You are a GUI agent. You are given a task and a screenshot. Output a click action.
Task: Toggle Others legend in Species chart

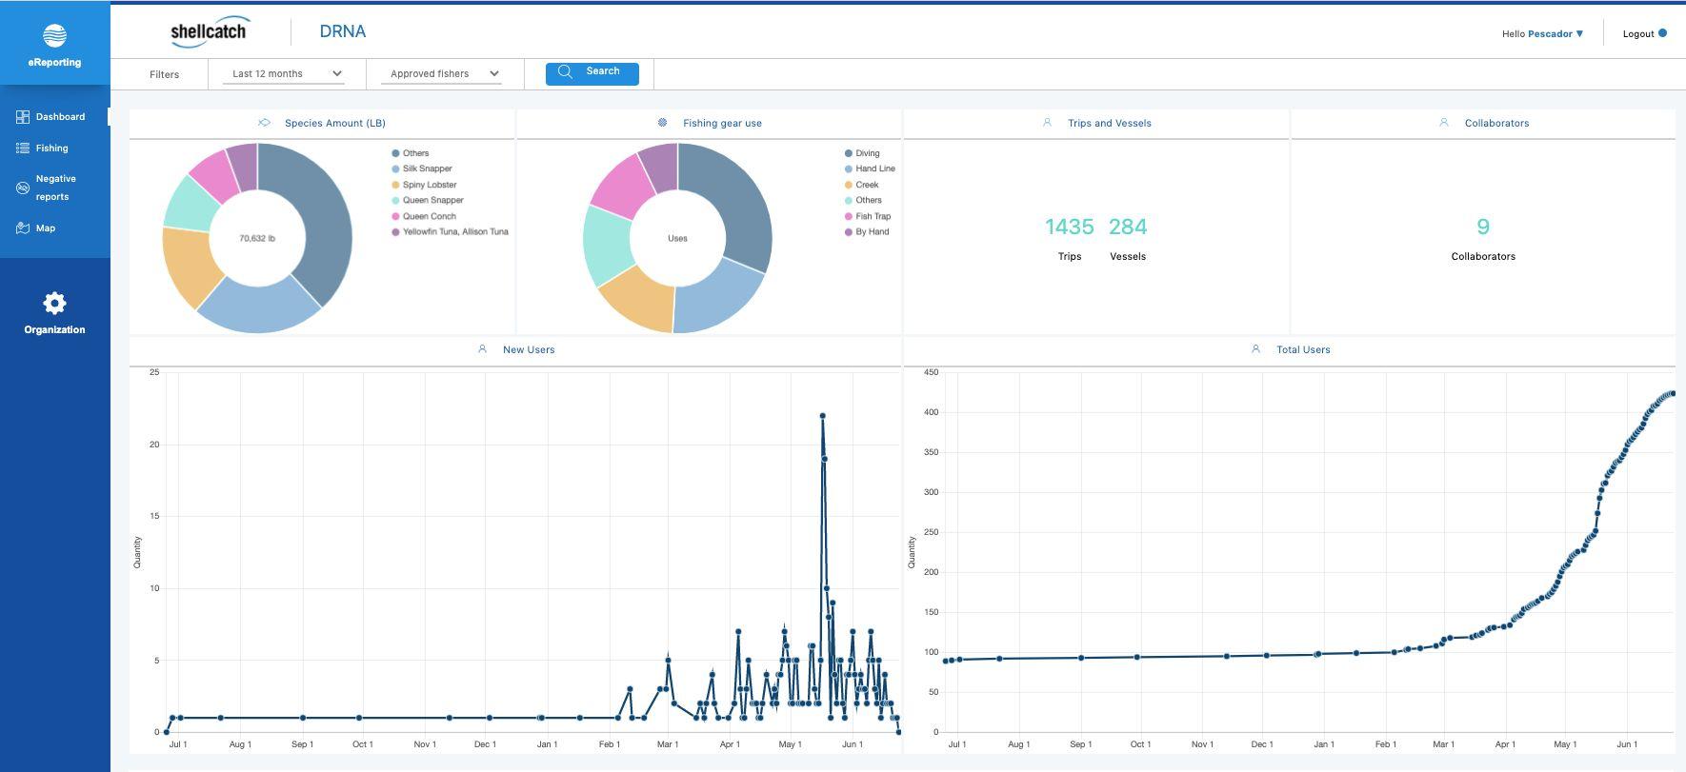(411, 153)
